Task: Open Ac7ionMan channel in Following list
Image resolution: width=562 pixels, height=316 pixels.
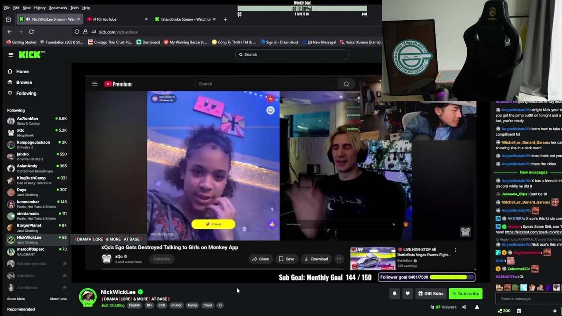Action: click(x=37, y=121)
